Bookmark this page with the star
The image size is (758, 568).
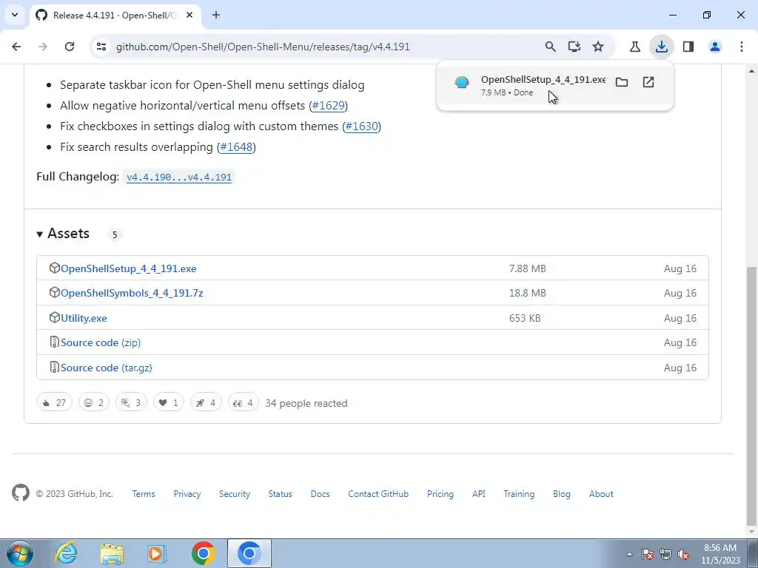pos(598,47)
